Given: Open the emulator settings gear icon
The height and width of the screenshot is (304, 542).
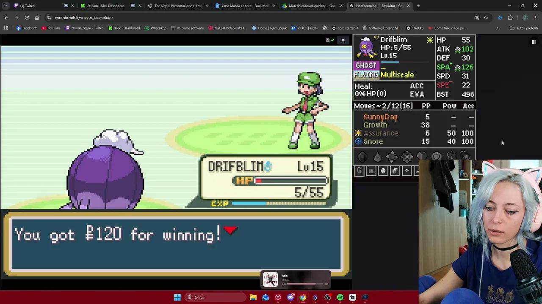Looking at the screenshot, I should pyautogui.click(x=343, y=40).
